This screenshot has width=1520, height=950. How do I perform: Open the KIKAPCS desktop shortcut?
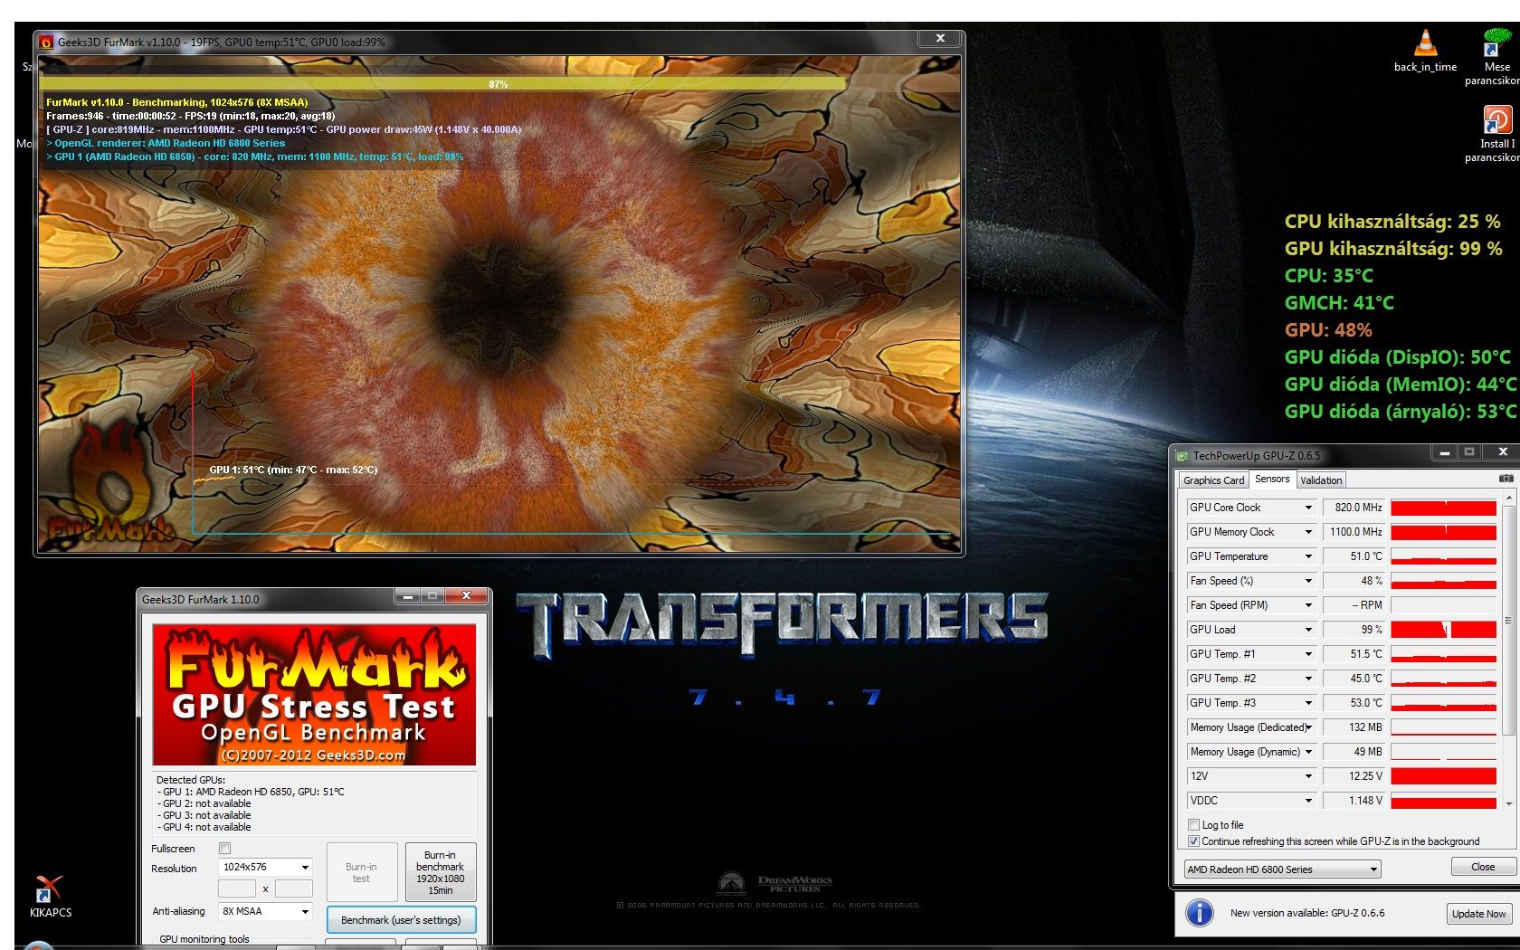[50, 896]
